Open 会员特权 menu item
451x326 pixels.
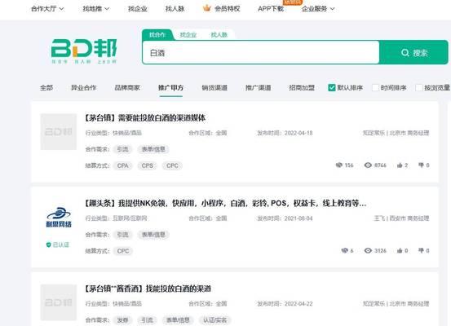[228, 9]
